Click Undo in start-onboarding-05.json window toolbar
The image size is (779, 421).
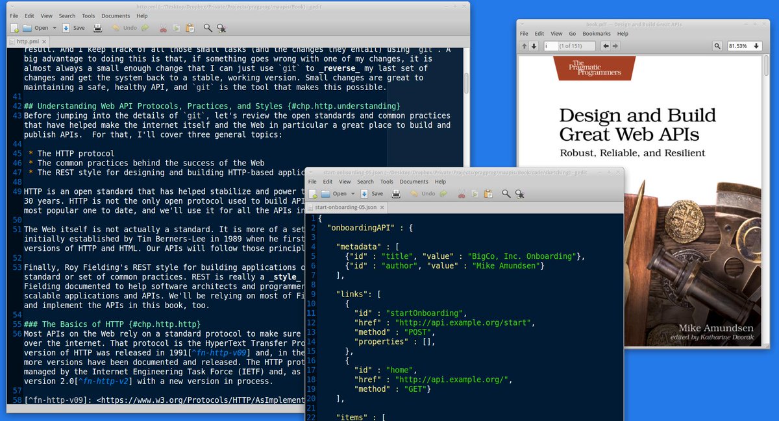422,193
